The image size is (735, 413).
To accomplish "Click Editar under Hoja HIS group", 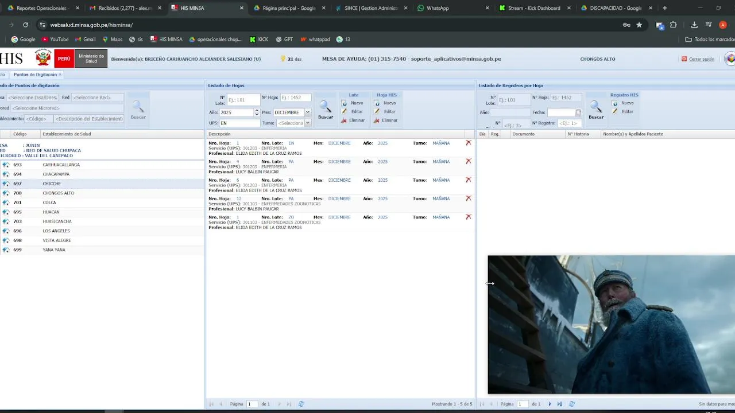I will click(385, 112).
